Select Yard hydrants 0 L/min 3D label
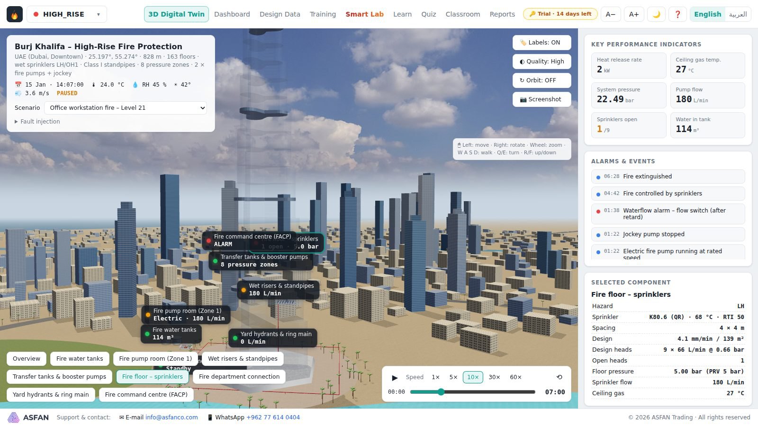 pyautogui.click(x=273, y=338)
